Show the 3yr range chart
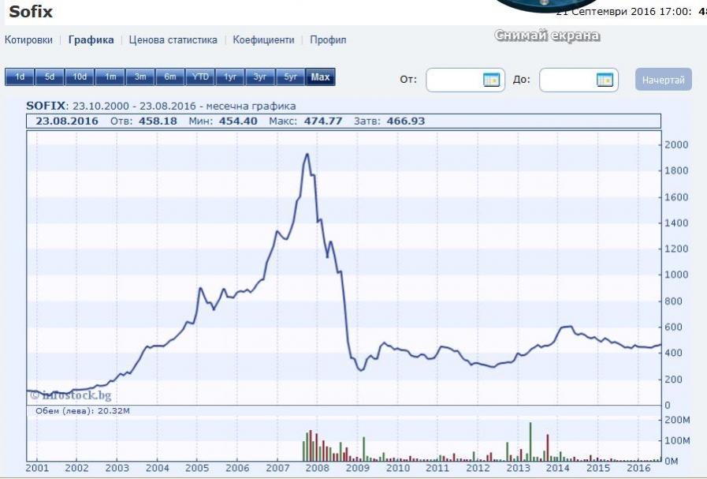Viewport: 707px width, 479px height. [x=260, y=77]
